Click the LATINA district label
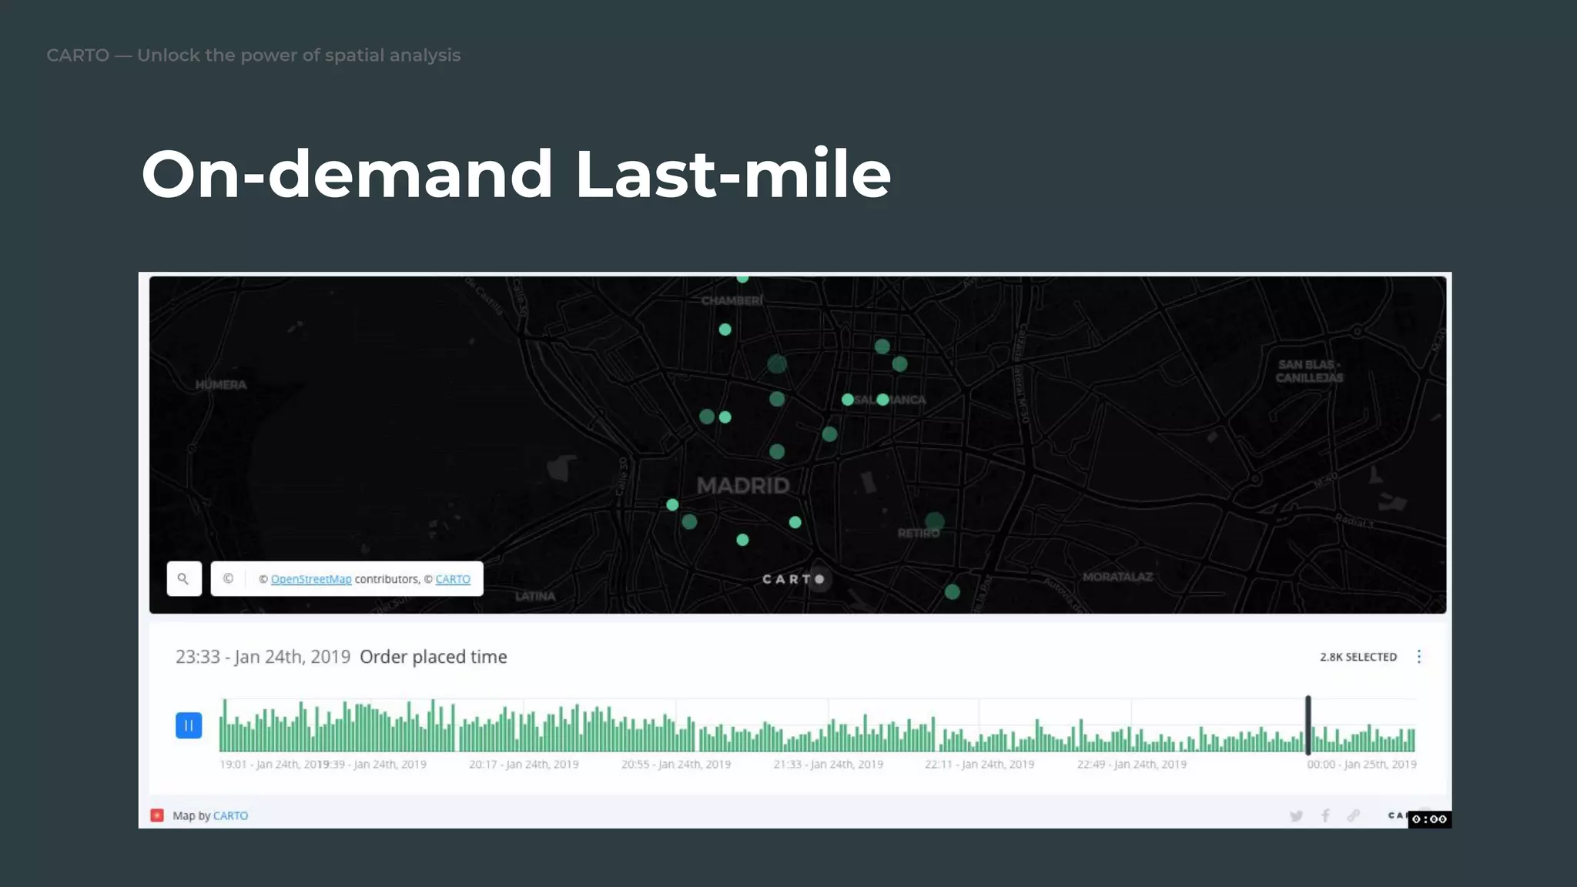1577x887 pixels. [x=535, y=596]
